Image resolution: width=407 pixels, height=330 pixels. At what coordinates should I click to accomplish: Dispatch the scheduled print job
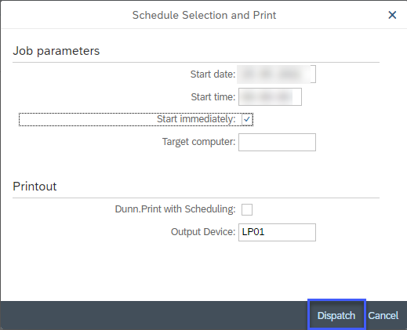click(x=336, y=316)
